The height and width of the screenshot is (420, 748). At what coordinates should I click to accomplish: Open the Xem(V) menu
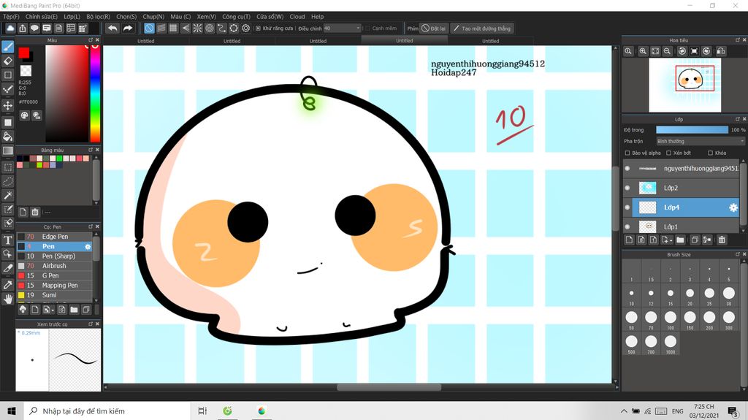[207, 17]
